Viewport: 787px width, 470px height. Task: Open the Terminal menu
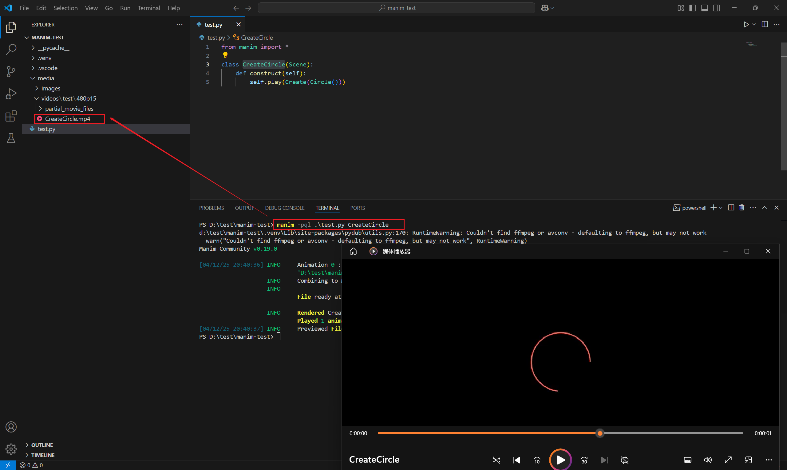[x=148, y=8]
